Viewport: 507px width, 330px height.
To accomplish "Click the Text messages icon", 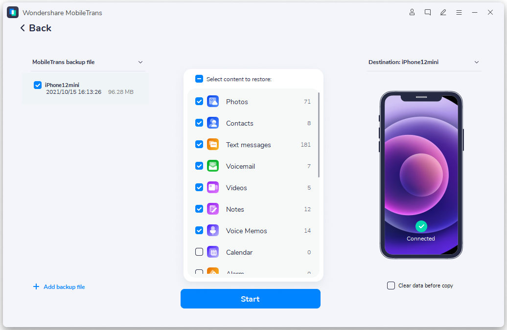I will tap(213, 144).
